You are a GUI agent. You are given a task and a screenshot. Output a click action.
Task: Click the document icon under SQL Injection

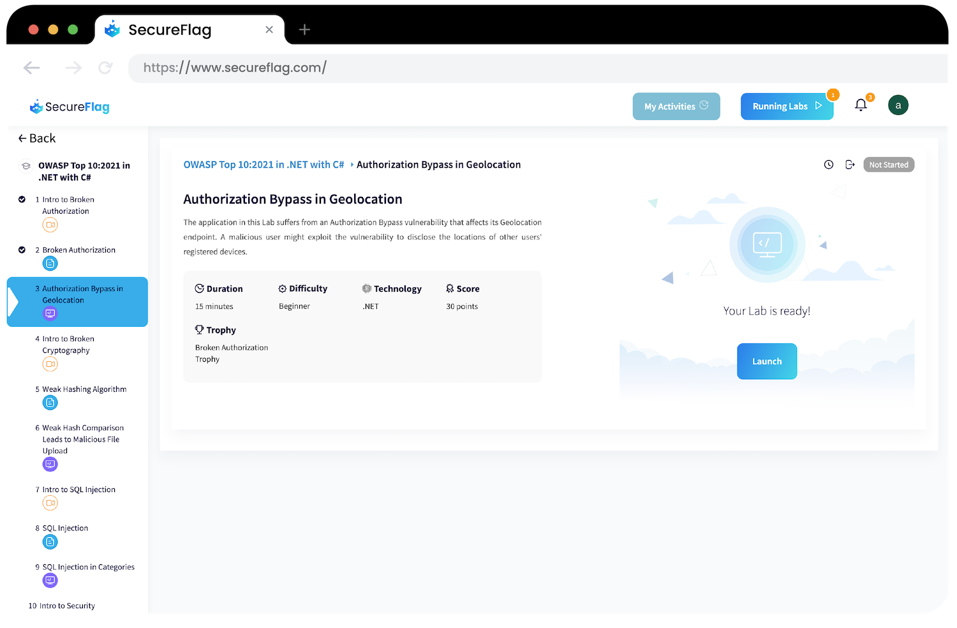coord(50,542)
